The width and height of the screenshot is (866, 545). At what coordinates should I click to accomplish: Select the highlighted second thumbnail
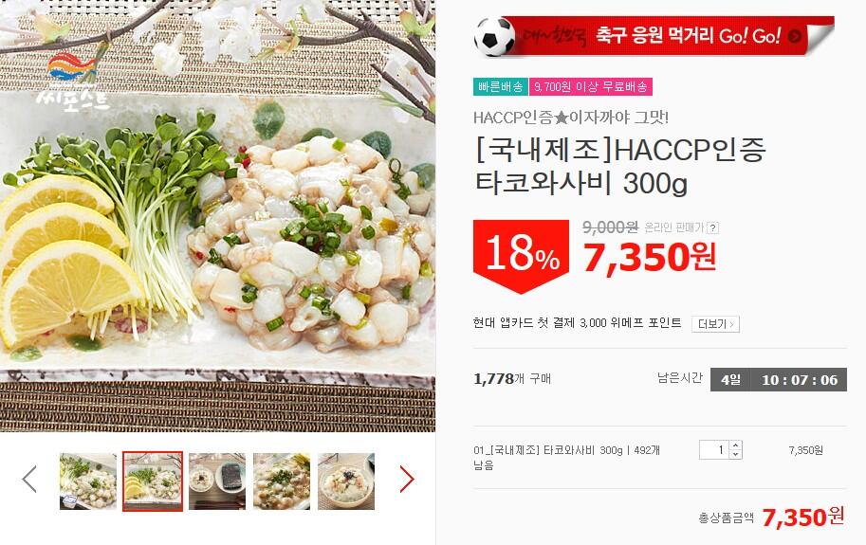click(x=153, y=481)
